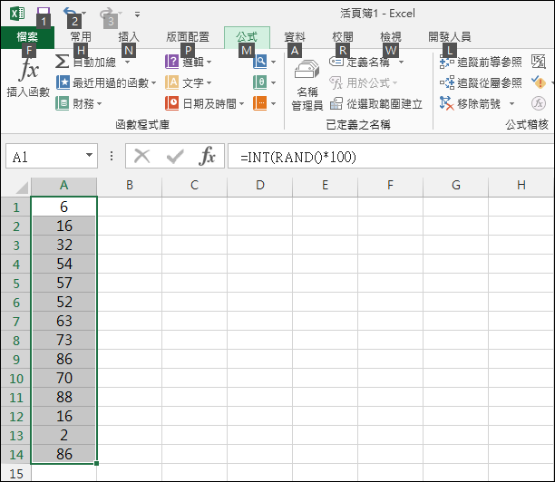Select cell A8 with value 73
This screenshot has width=555, height=482.
pyautogui.click(x=63, y=340)
